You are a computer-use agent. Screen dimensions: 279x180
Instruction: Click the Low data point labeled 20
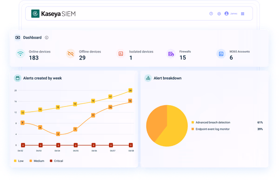click(x=130, y=90)
